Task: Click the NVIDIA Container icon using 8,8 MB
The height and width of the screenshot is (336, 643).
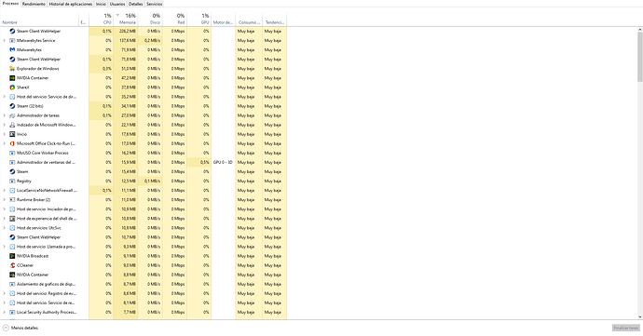Action: tap(12, 275)
